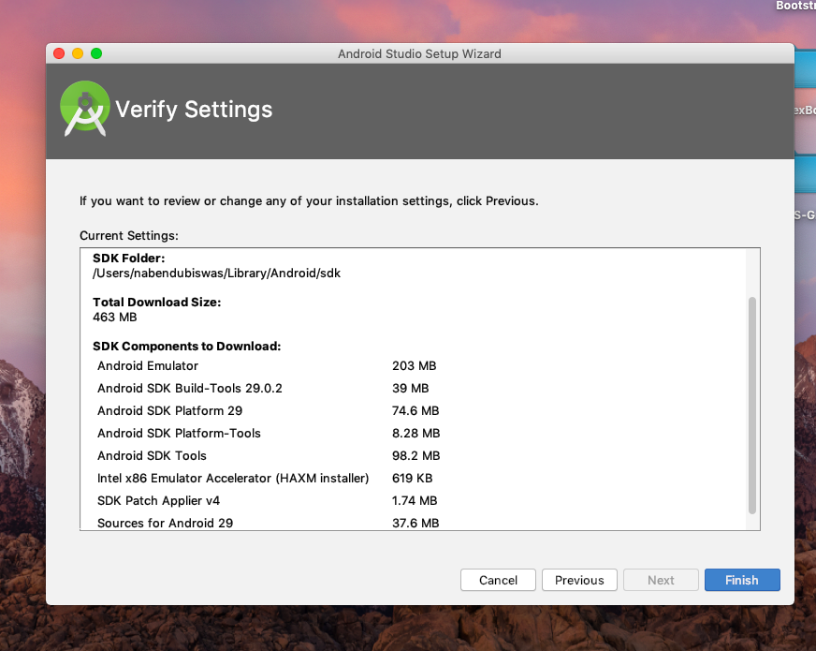Viewport: 816px width, 651px height.
Task: Select Android SDK Platform 29 row
Action: (269, 410)
